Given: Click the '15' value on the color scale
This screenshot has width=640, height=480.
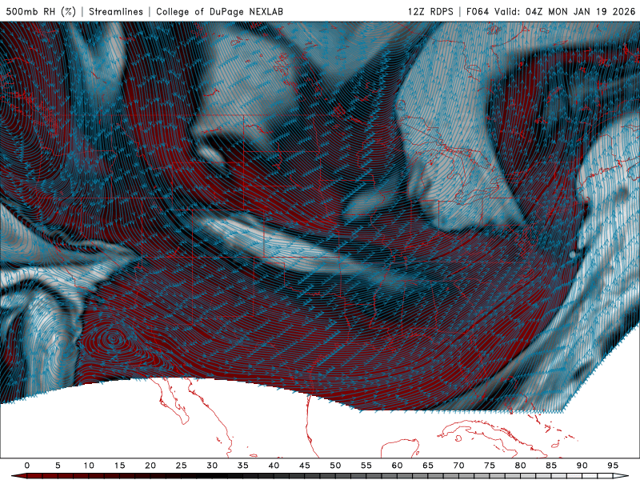Looking at the screenshot, I should point(119,466).
